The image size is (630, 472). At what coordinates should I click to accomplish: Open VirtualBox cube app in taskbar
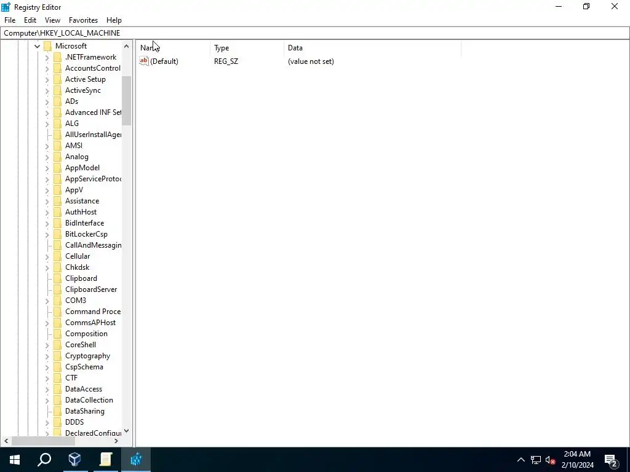point(74,459)
